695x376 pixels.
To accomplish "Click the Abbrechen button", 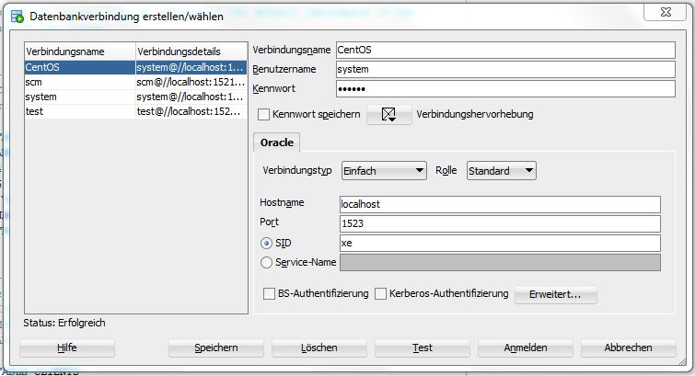I will [629, 348].
